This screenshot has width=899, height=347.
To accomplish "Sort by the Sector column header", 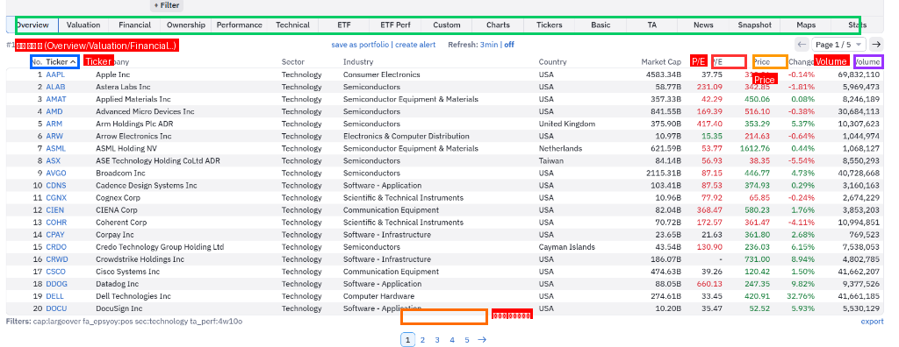I will click(293, 62).
